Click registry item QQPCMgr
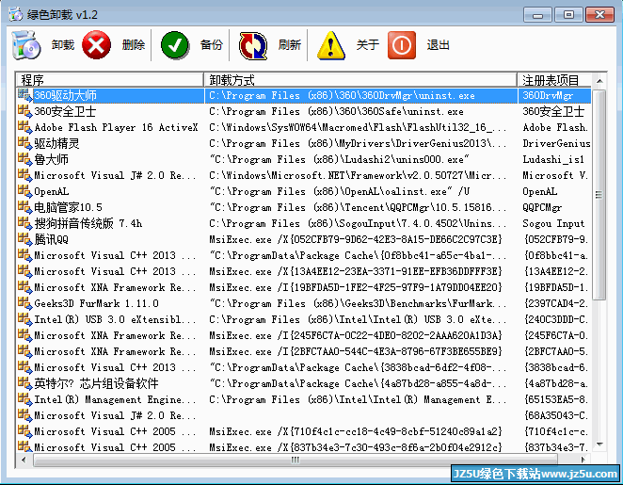Image resolution: width=623 pixels, height=485 pixels. [542, 207]
